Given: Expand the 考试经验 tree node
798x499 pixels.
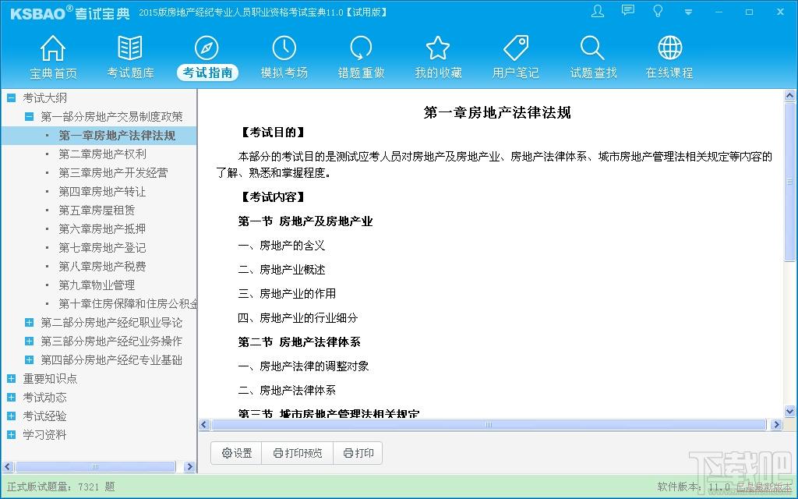Looking at the screenshot, I should [x=11, y=416].
